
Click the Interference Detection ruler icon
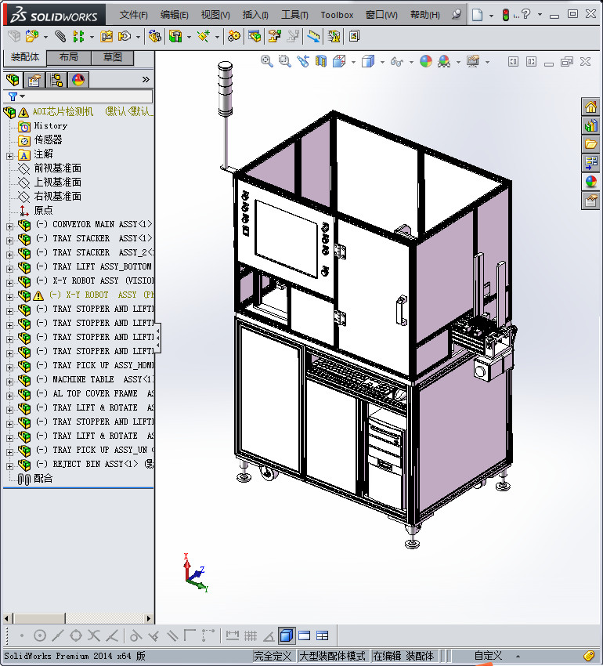click(313, 37)
